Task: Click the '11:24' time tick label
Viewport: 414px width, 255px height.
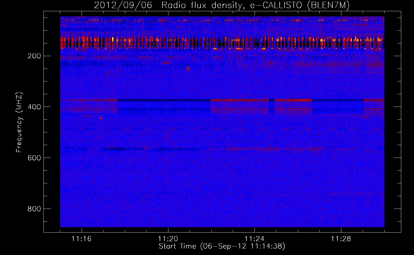Action: pyautogui.click(x=255, y=239)
